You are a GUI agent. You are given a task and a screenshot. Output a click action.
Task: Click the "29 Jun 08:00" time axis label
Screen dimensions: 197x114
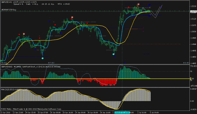click(80, 112)
